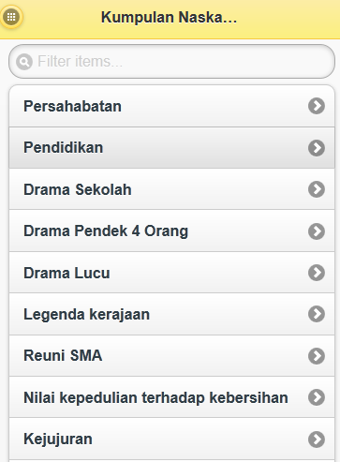This screenshot has width=340, height=462.
Task: Click the arrow icon beside Drama Lucu
Action: click(317, 273)
